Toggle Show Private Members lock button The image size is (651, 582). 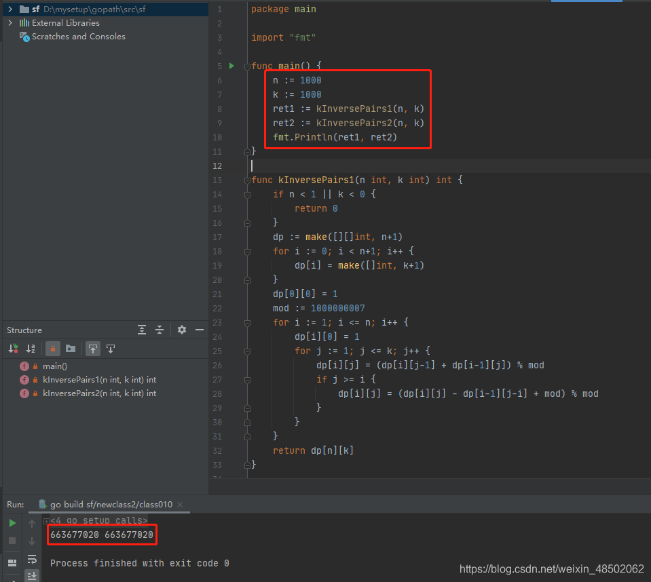[x=53, y=349]
